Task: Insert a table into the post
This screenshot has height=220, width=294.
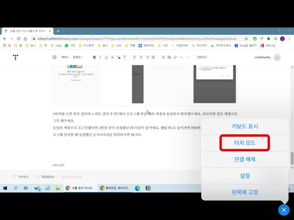Action: 169,57
